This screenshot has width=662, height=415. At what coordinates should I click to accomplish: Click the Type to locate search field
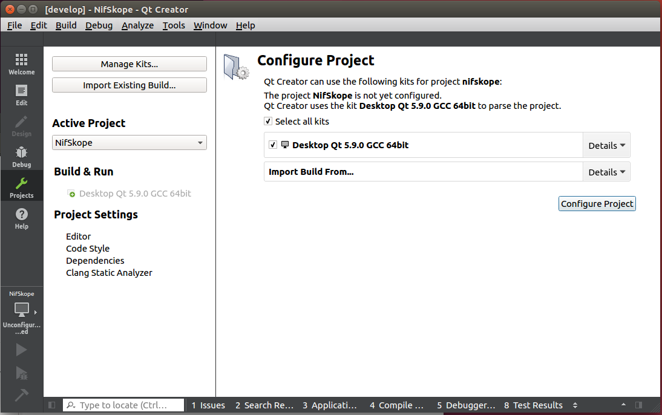(x=123, y=405)
